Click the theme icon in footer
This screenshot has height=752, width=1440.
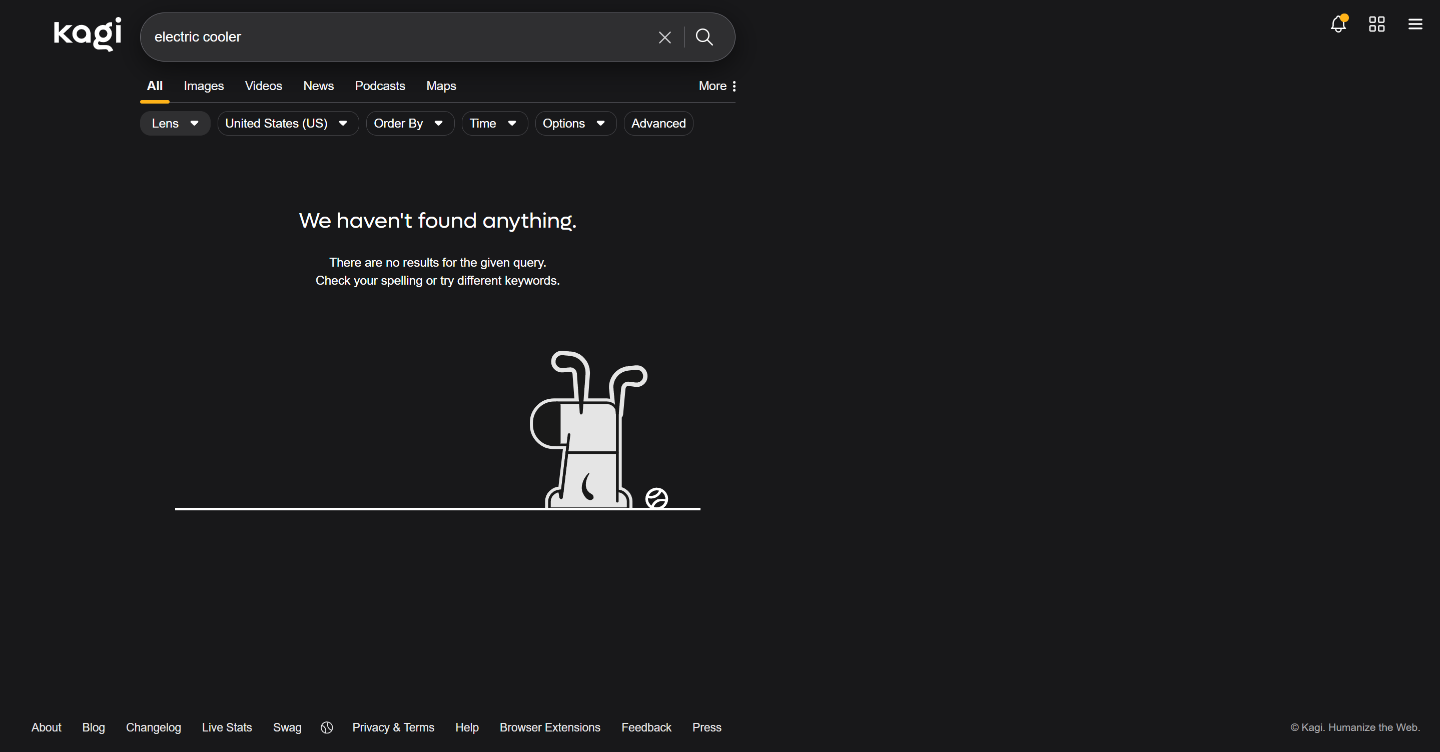pyautogui.click(x=327, y=727)
